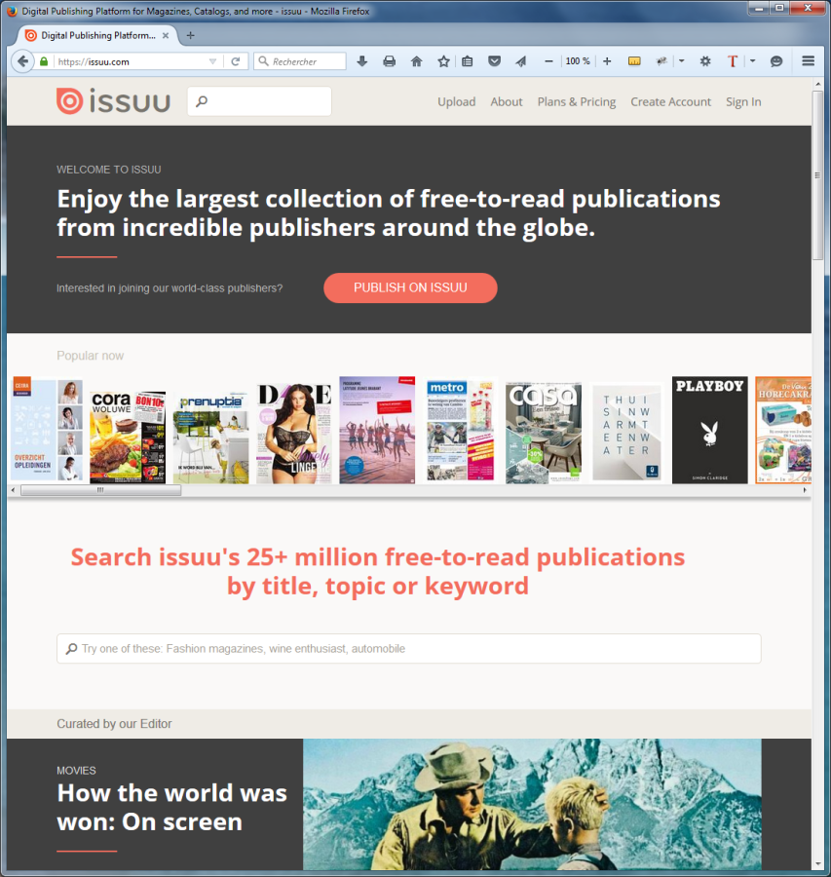831x877 pixels.
Task: Click the paper plane send icon
Action: (521, 61)
